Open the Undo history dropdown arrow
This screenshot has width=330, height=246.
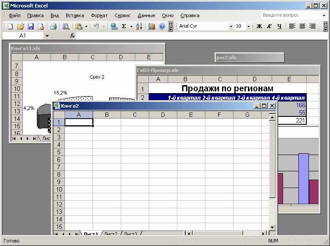(x=104, y=26)
